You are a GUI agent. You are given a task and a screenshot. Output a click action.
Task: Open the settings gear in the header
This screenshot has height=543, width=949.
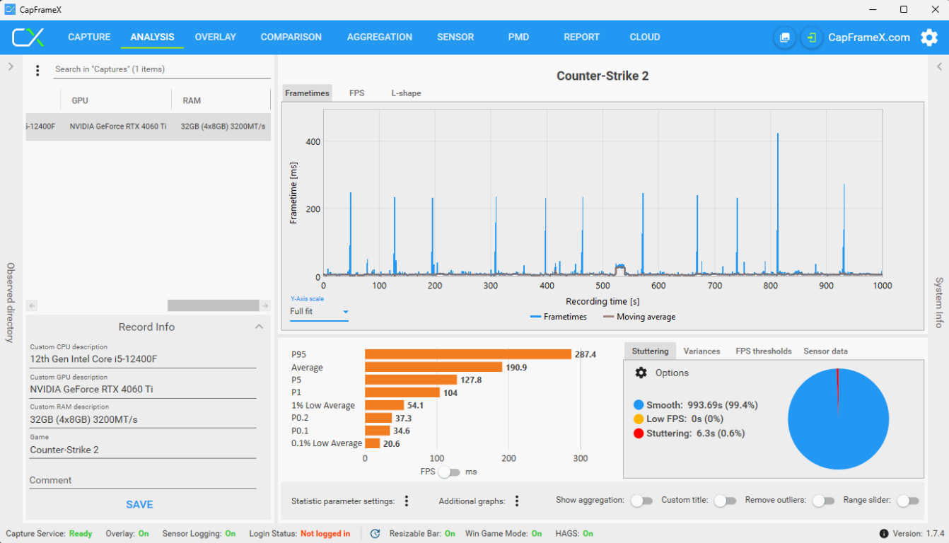(928, 37)
